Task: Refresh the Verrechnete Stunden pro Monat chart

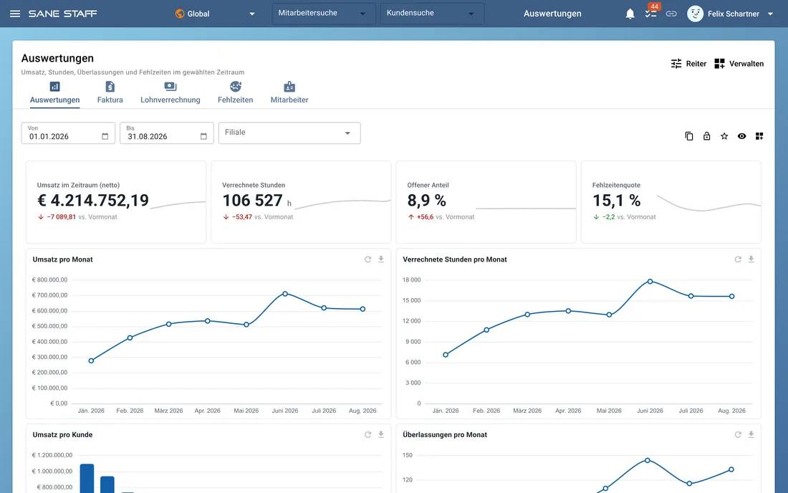Action: [x=738, y=259]
